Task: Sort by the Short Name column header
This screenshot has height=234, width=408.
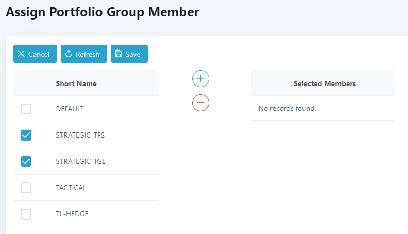Action: [x=76, y=83]
